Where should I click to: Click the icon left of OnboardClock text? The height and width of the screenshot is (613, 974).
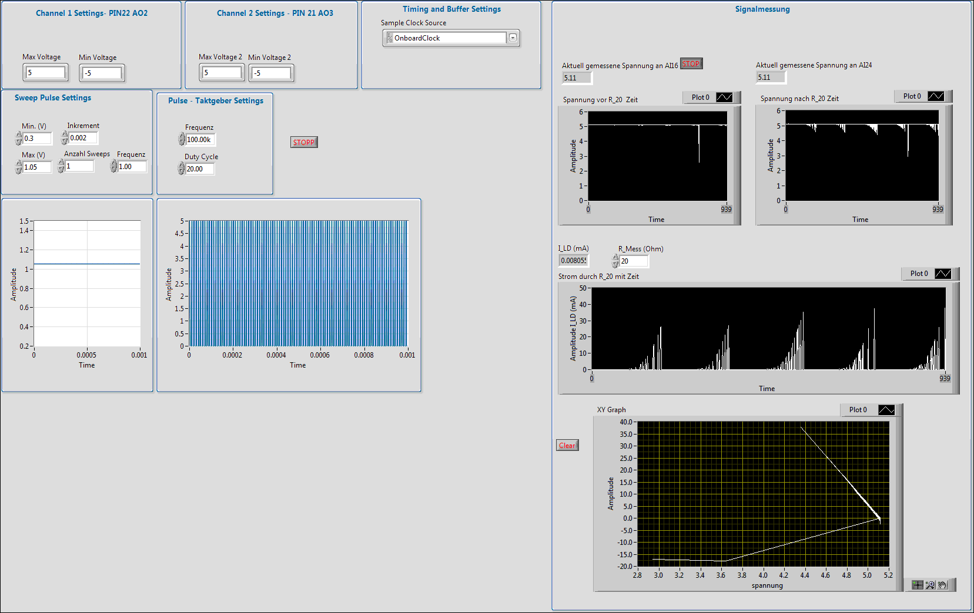[x=389, y=38]
